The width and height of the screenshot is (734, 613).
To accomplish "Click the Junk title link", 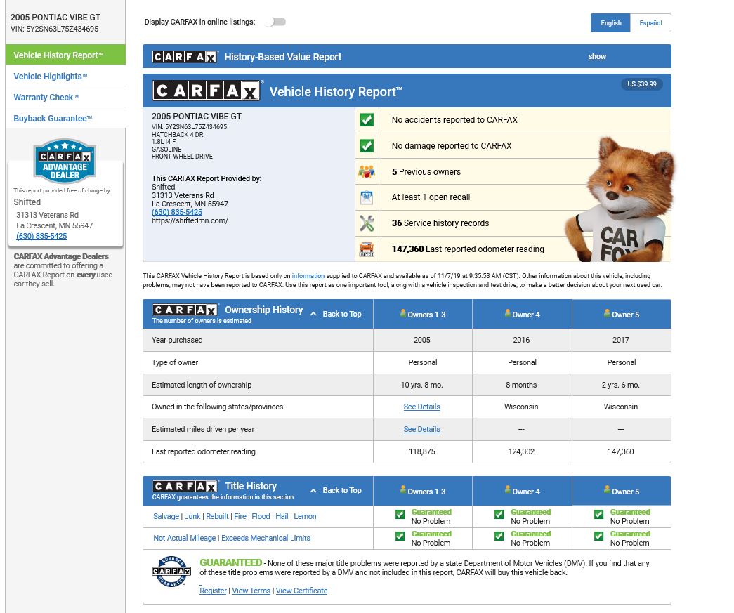I will coord(192,516).
